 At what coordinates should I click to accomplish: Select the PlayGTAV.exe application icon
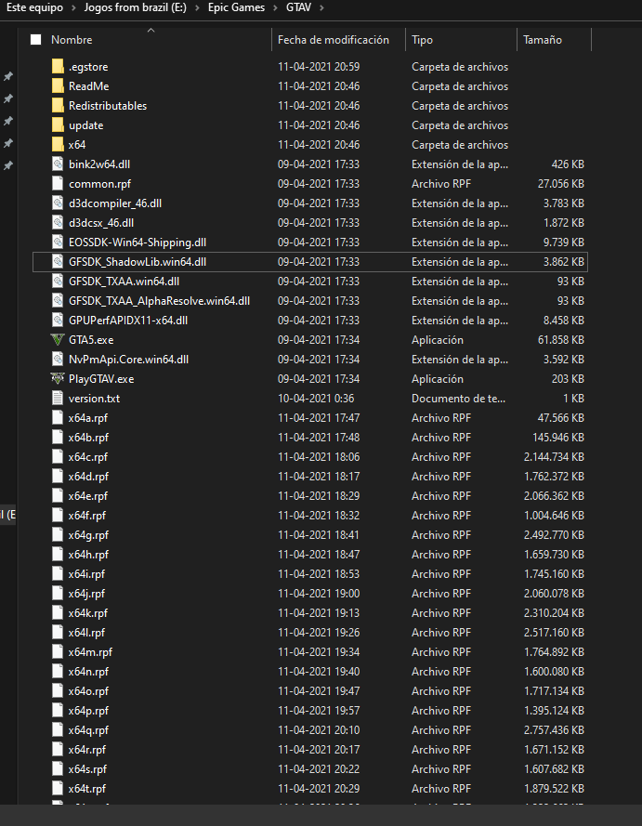pos(58,379)
